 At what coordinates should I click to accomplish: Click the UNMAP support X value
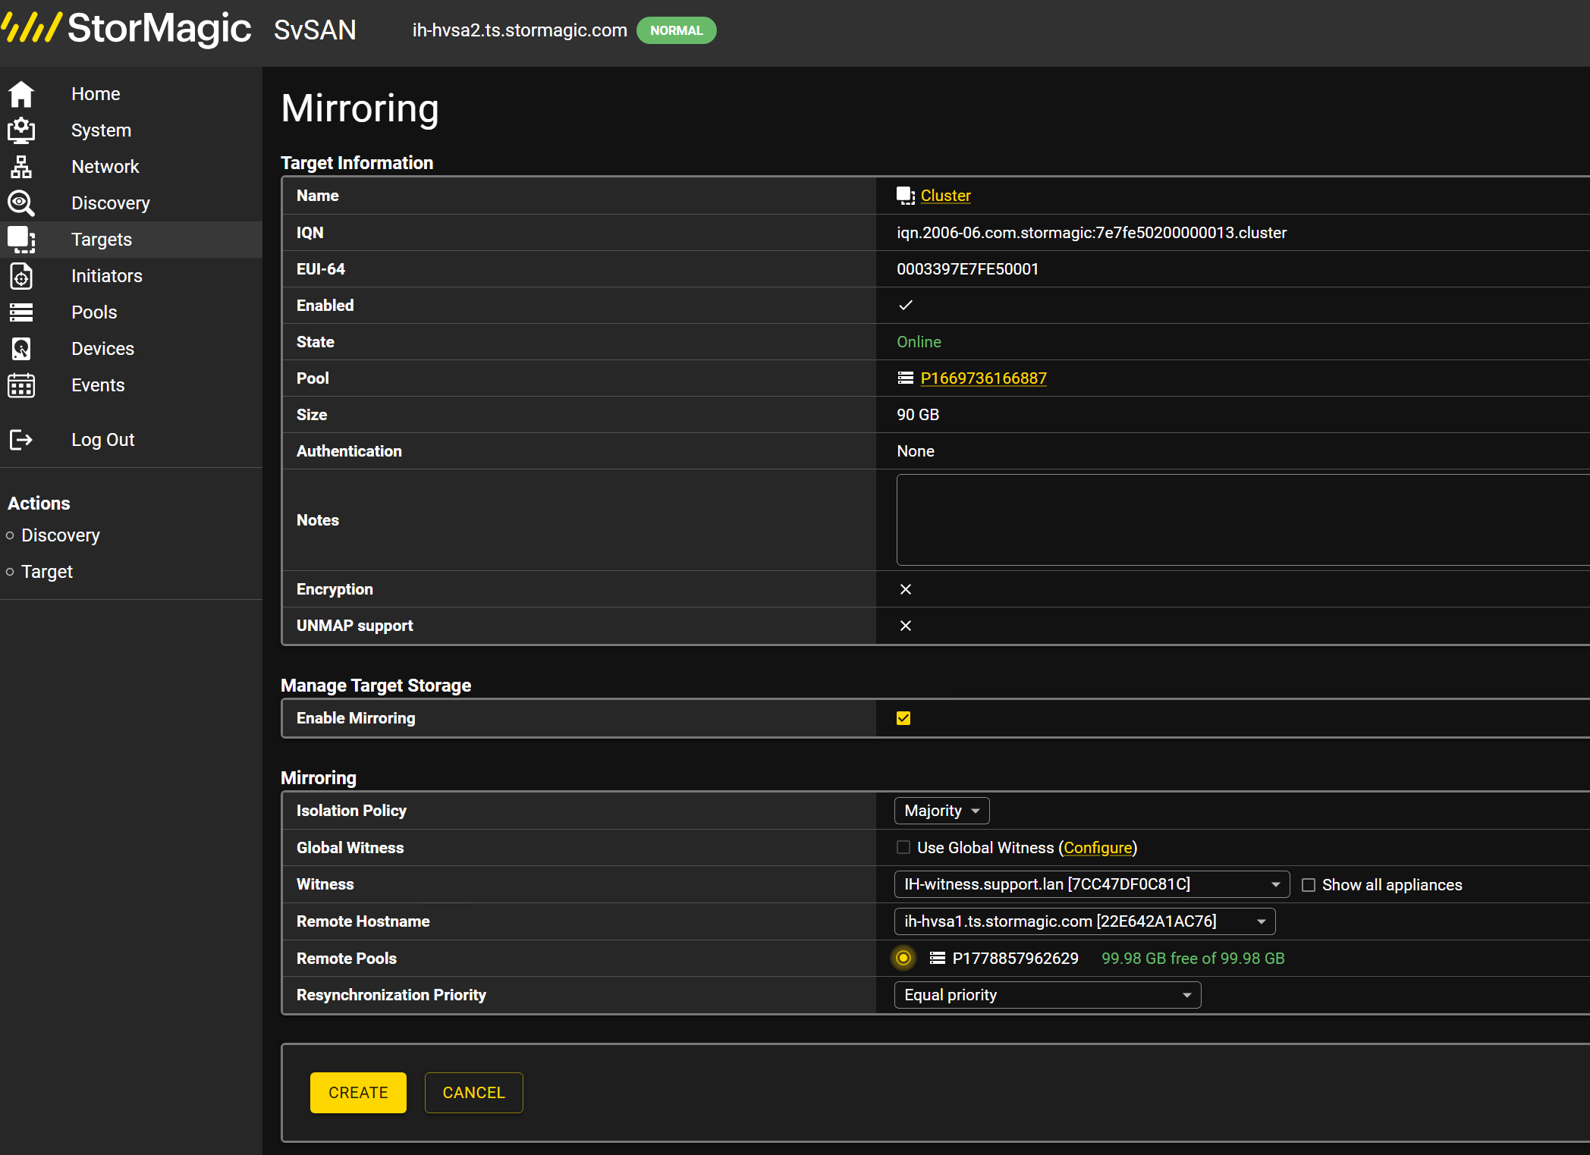pyautogui.click(x=906, y=626)
